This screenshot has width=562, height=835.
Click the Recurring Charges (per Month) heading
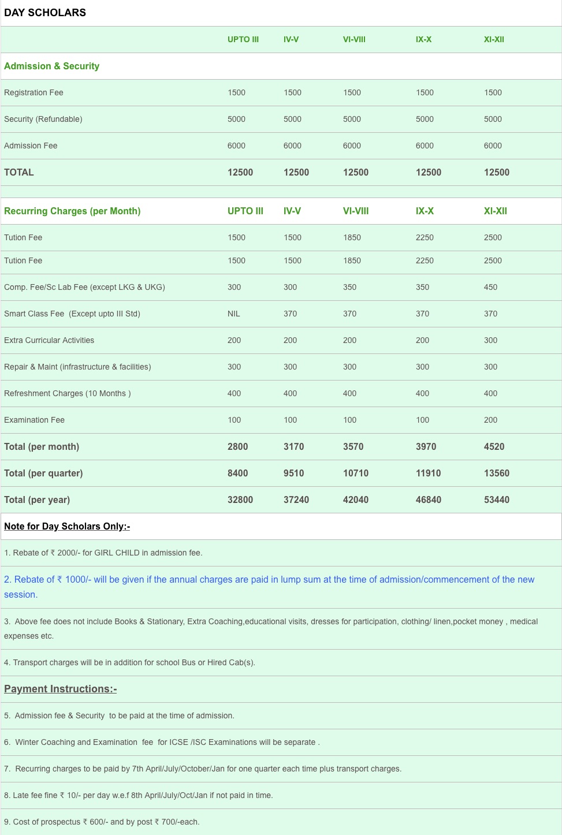[x=72, y=211]
